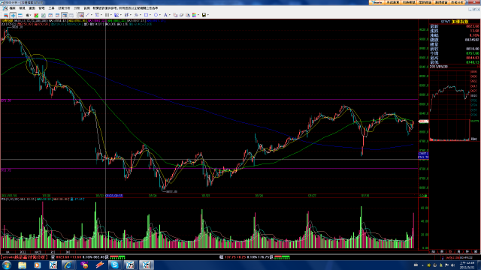Expand the ellipse tool dropdown arrow
Image resolution: width=481 pixels, height=270 pixels.
pyautogui.click(x=160, y=15)
